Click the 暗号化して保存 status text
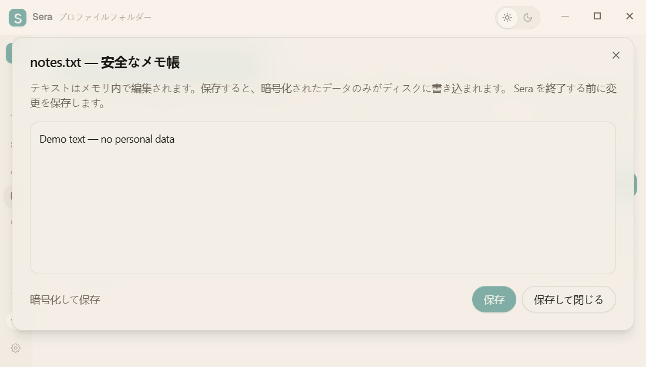 click(65, 299)
